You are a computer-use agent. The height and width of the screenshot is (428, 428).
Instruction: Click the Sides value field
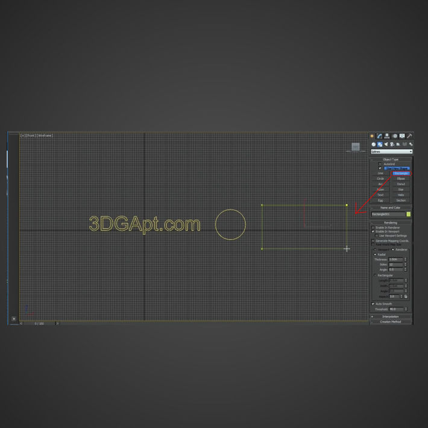pos(396,265)
